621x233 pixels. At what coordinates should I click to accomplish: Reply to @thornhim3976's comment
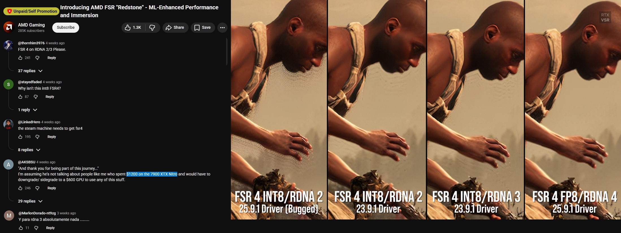click(52, 58)
